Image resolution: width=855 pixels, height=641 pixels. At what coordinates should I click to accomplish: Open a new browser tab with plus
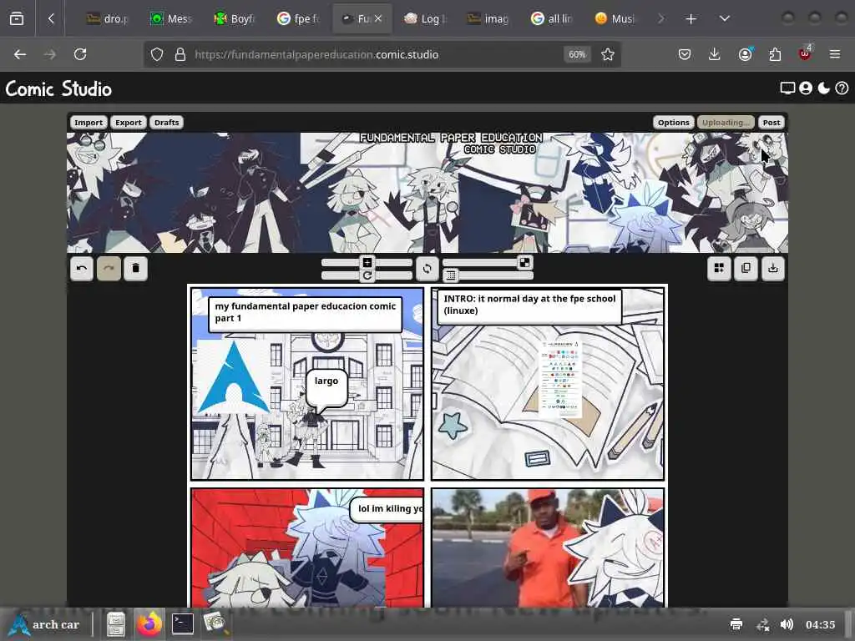(691, 19)
